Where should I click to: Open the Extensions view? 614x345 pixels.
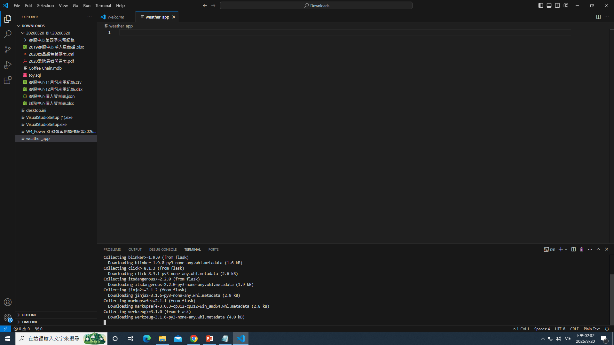click(8, 80)
